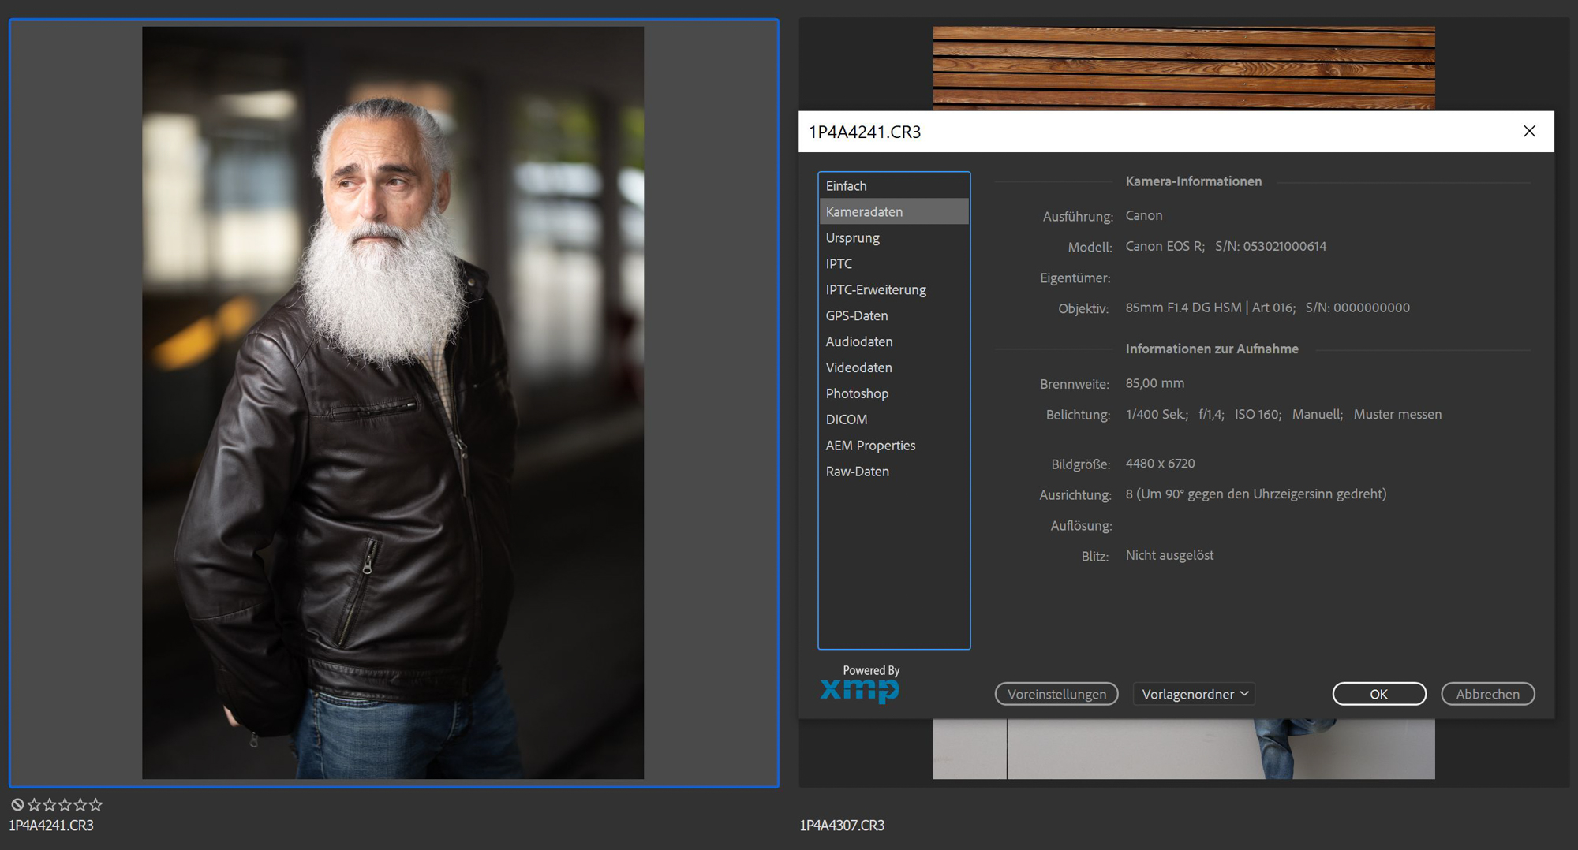This screenshot has width=1578, height=850.
Task: Give the image five stars
Action: point(95,804)
